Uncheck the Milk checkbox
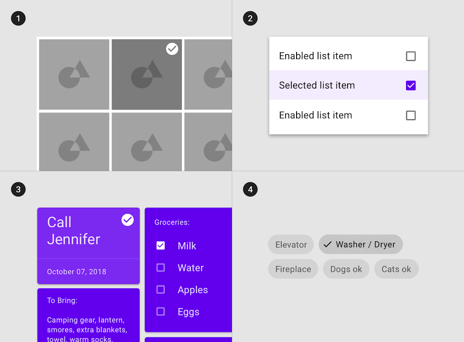The width and height of the screenshot is (464, 342). 160,246
